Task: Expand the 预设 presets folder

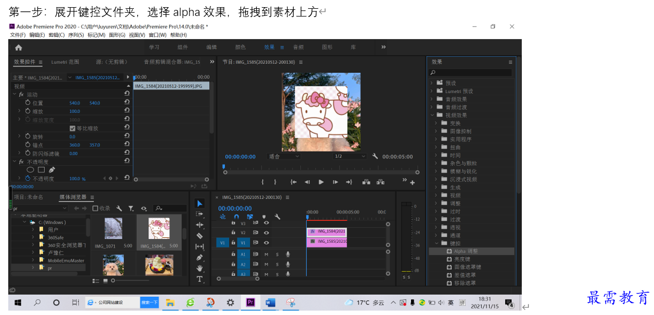Action: click(x=432, y=83)
